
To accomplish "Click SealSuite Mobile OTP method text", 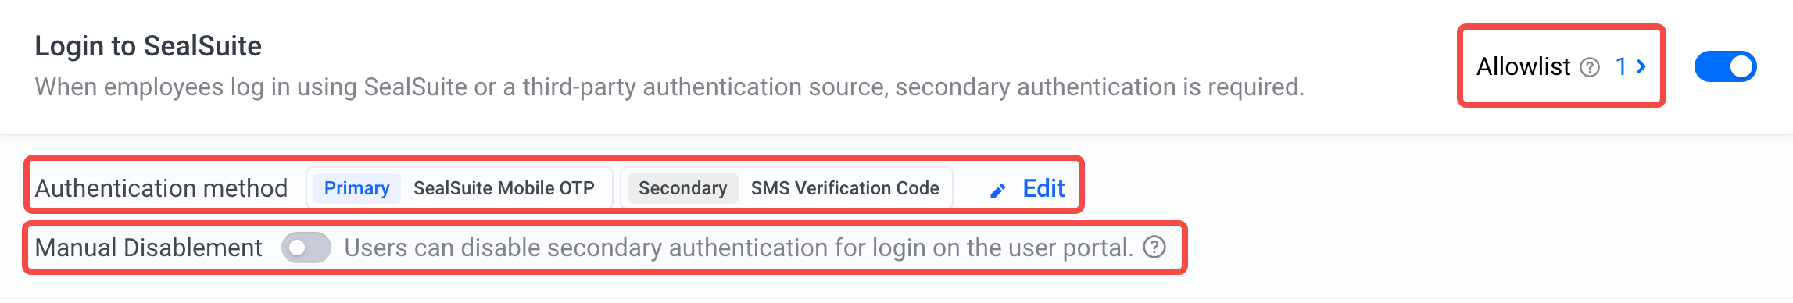I will [504, 188].
